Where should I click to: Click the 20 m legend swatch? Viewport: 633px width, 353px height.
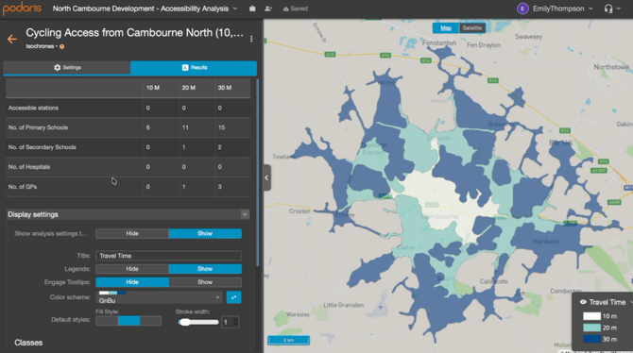pyautogui.click(x=591, y=328)
